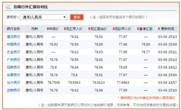Click the dropdown arrow of currency selector

[65, 17]
